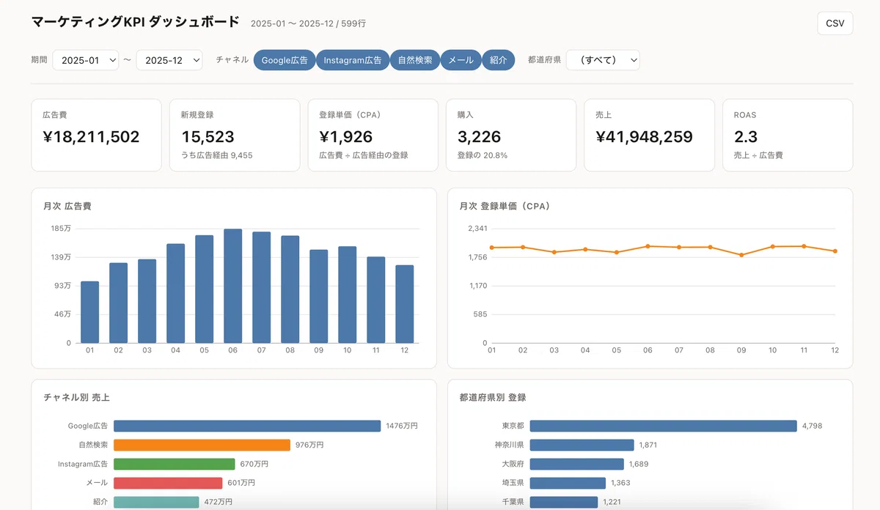
Task: Toggle the 紹介 channel chip
Action: coord(499,60)
